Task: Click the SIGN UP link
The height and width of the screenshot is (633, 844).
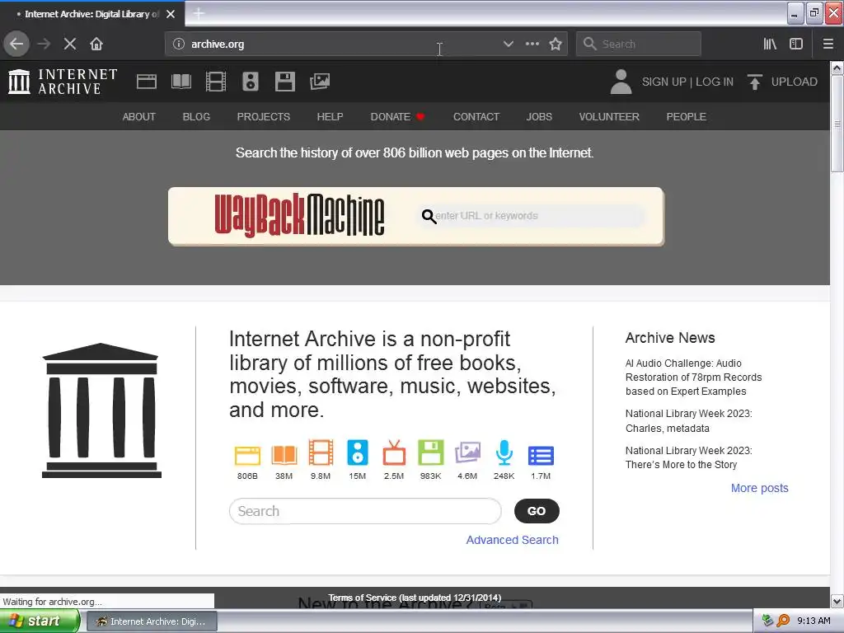Action: click(663, 82)
